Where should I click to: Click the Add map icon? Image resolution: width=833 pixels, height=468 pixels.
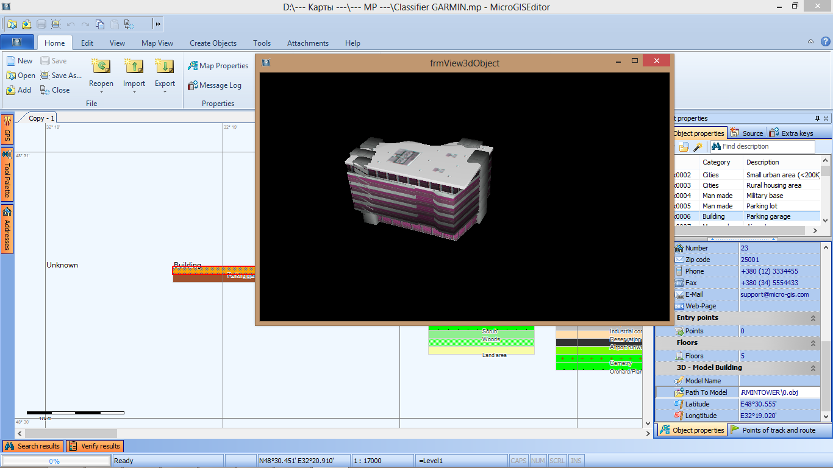[12, 90]
